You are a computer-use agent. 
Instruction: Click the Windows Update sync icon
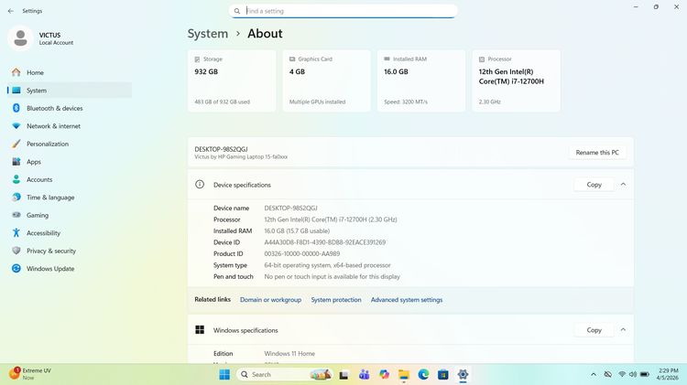[x=16, y=268]
